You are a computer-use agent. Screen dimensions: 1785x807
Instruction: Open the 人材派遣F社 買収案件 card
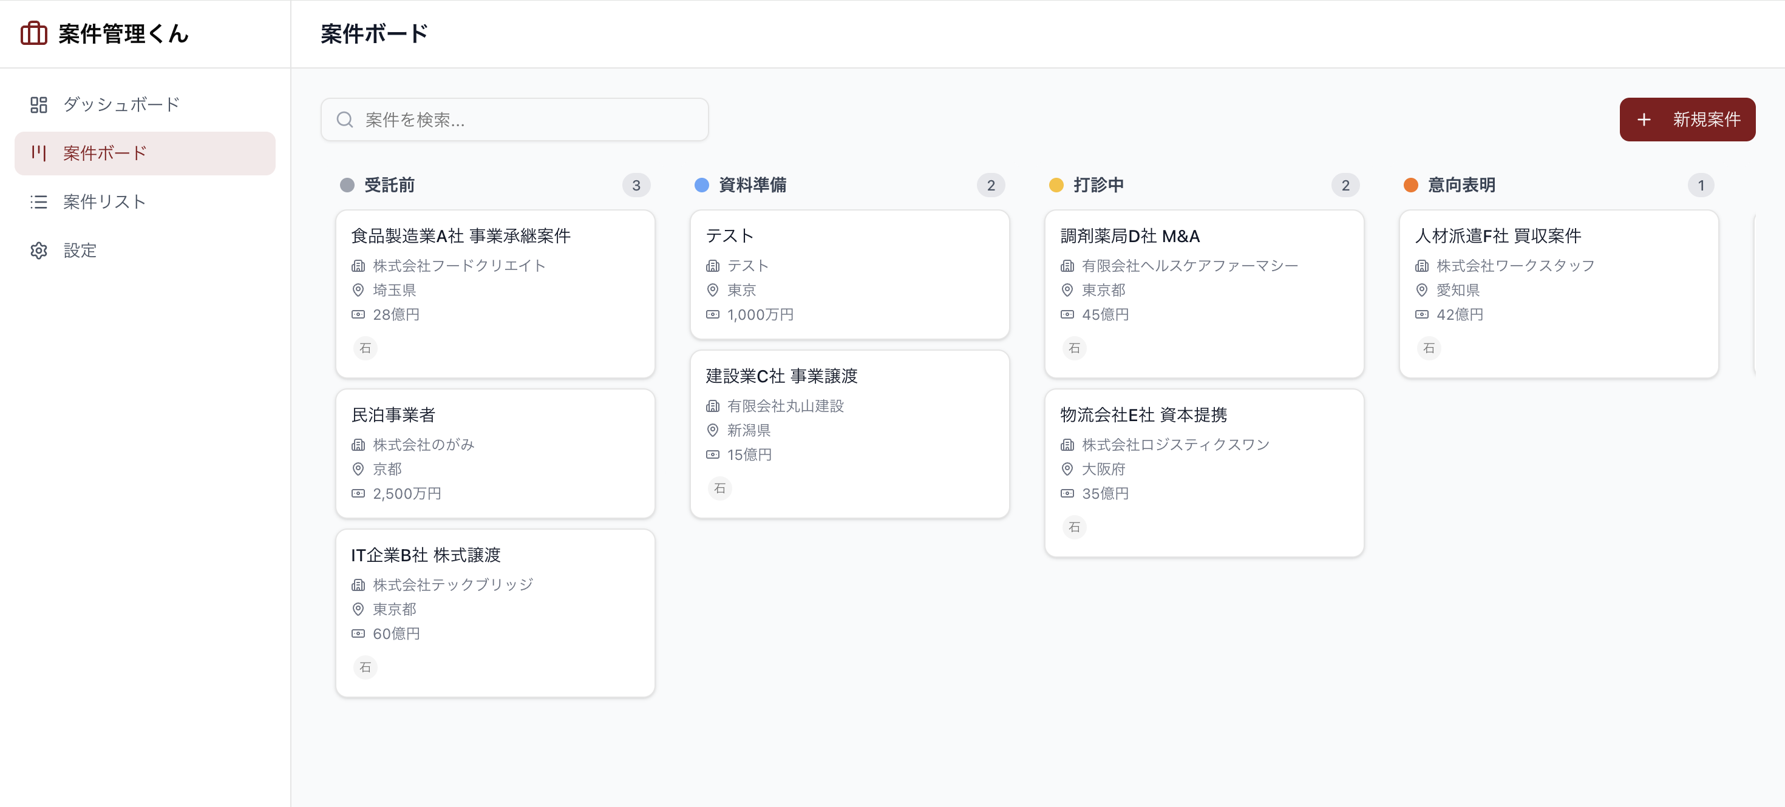click(x=1559, y=294)
